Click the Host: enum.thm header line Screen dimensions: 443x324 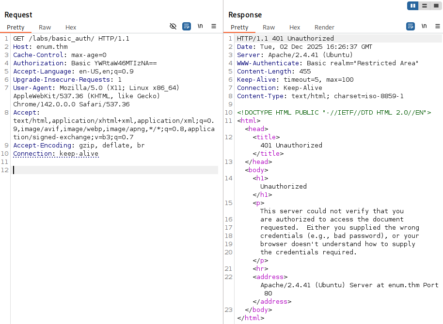[40, 46]
